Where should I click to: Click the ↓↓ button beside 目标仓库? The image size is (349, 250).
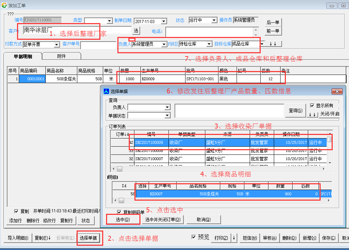(x=273, y=44)
